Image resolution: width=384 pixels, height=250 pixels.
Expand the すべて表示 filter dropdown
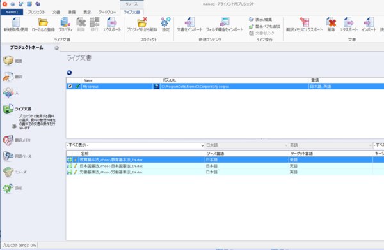[x=202, y=145]
